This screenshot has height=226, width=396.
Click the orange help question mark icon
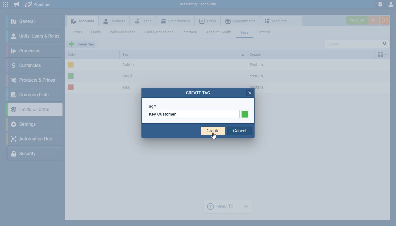tap(385, 20)
